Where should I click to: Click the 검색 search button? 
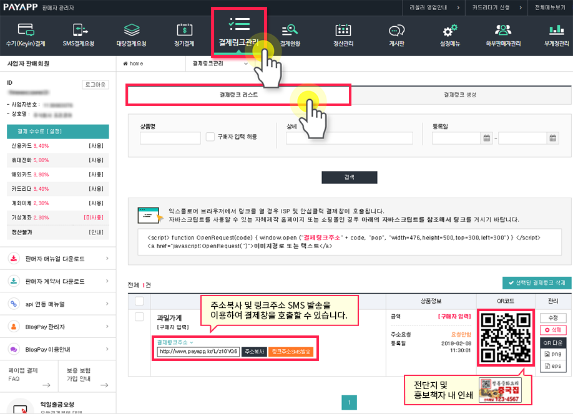pyautogui.click(x=350, y=177)
